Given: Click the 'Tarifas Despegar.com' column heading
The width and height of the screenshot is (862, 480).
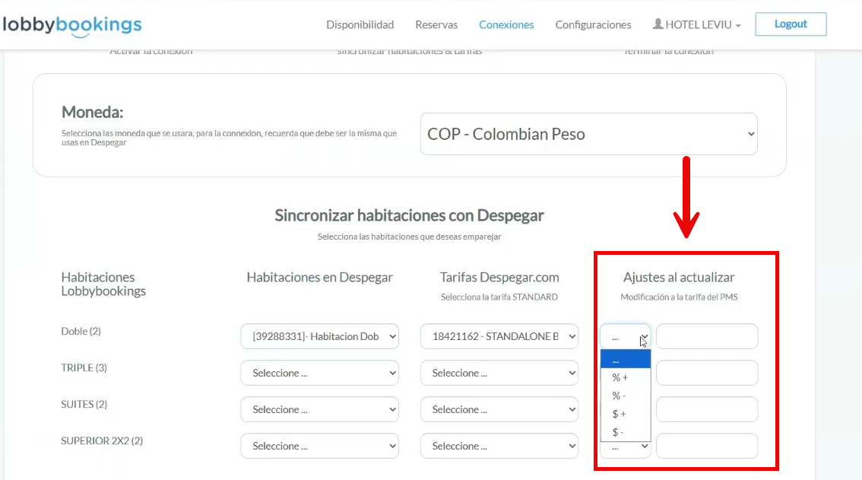Looking at the screenshot, I should [499, 278].
